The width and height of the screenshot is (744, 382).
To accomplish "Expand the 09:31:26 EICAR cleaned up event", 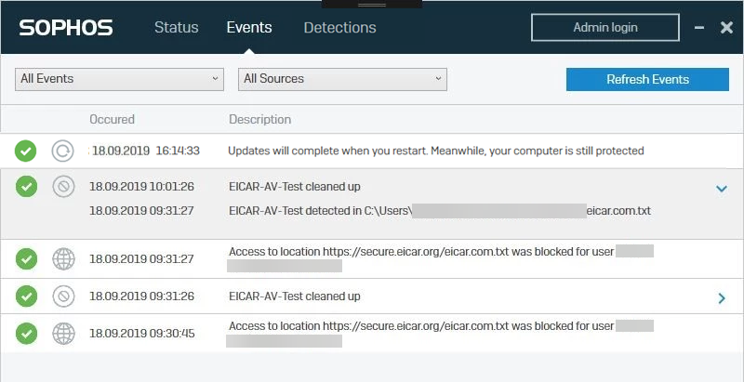I will tap(721, 297).
